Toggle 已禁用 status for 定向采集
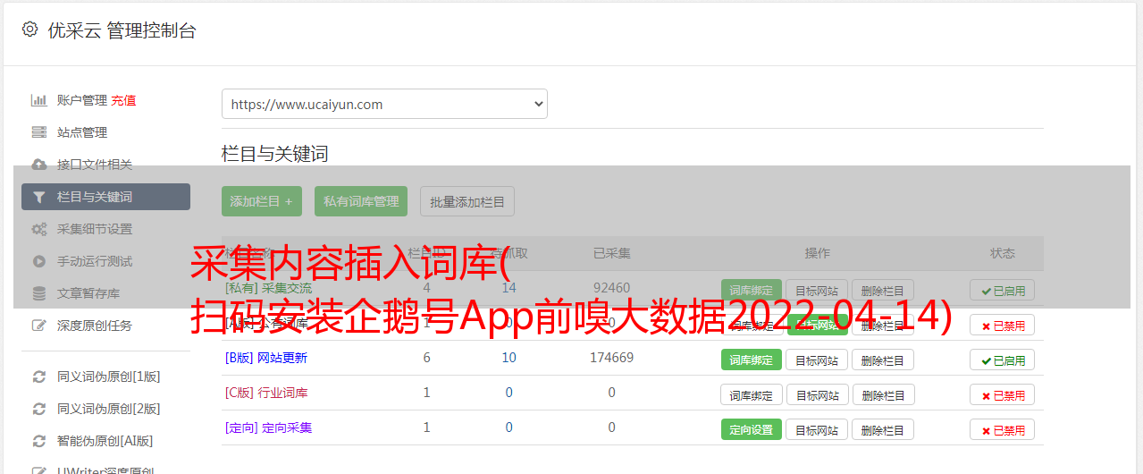 1003,429
